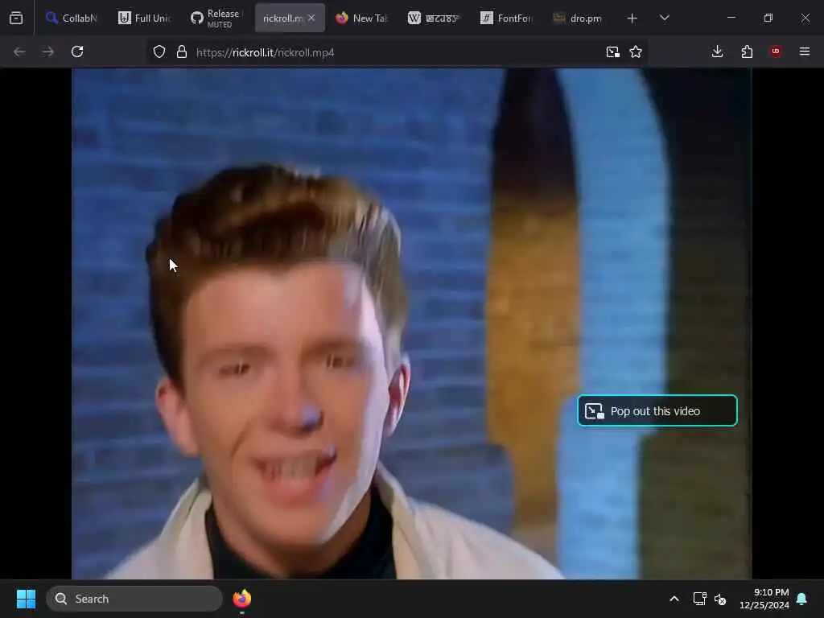Open a new tab with plus button
This screenshot has width=824, height=618.
[x=632, y=19]
